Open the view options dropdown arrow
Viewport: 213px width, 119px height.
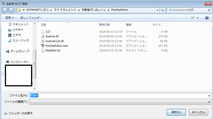(198, 18)
